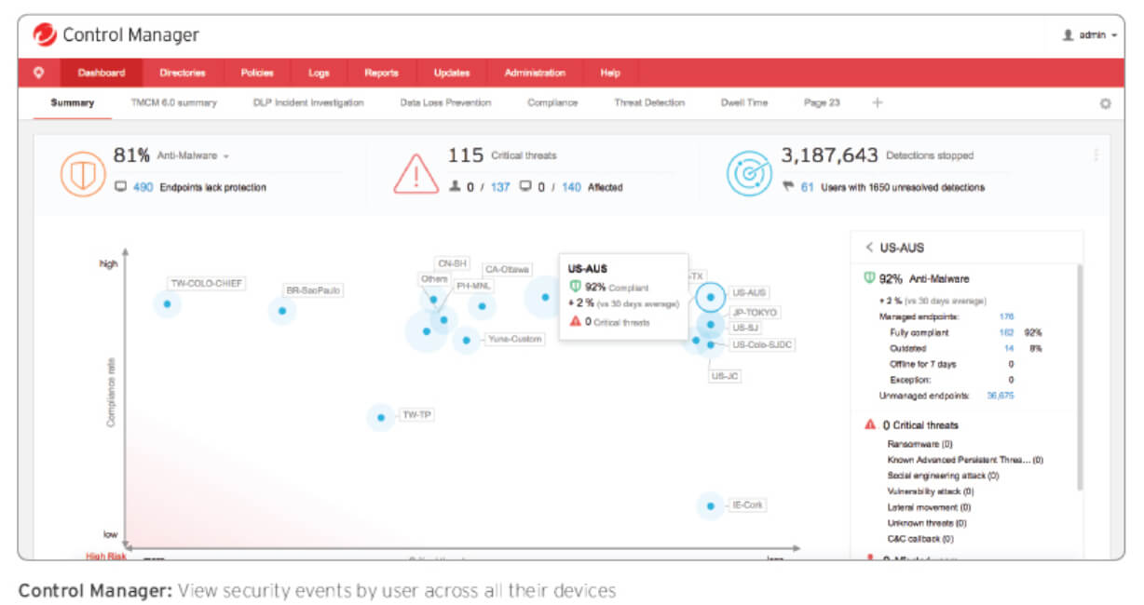The height and width of the screenshot is (605, 1144).
Task: Click Unknown threats (0) entry
Action: 927,523
